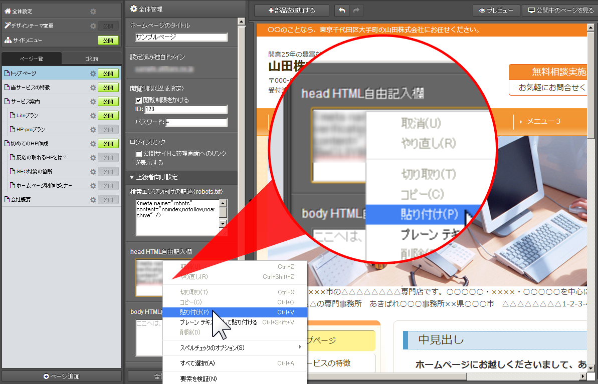
Task: Toggle 公開 status for トップページ
Action: coord(108,74)
